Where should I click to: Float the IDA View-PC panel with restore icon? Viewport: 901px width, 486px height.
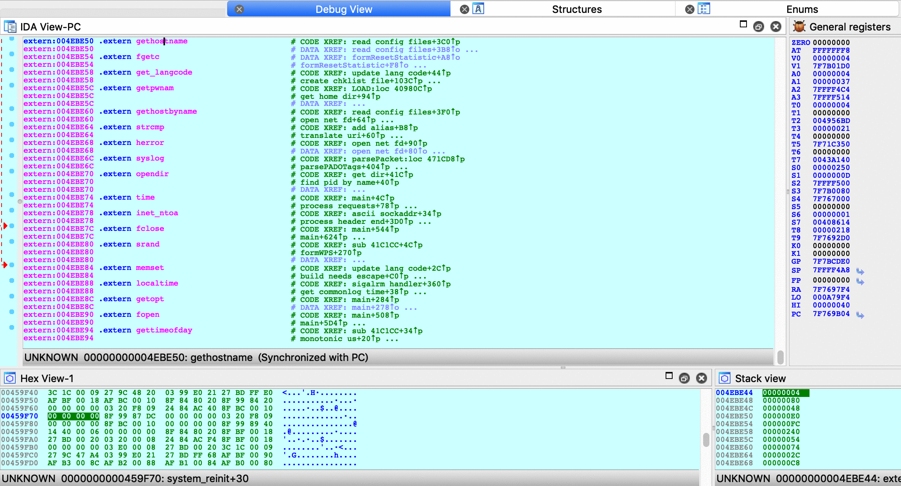click(758, 27)
